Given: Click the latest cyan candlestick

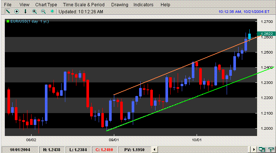Looking at the screenshot, I should point(249,36).
